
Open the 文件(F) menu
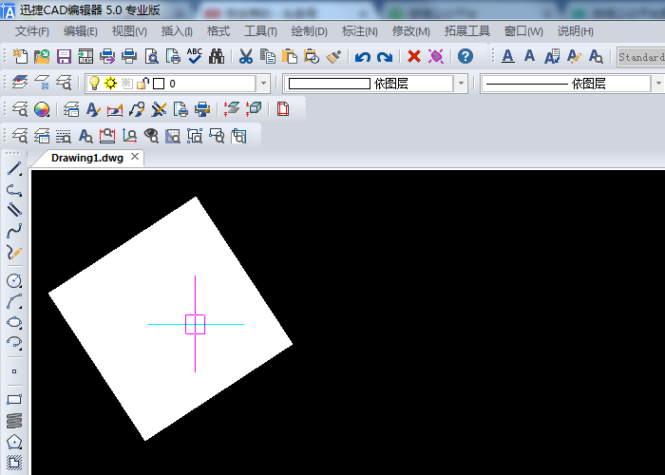(31, 31)
